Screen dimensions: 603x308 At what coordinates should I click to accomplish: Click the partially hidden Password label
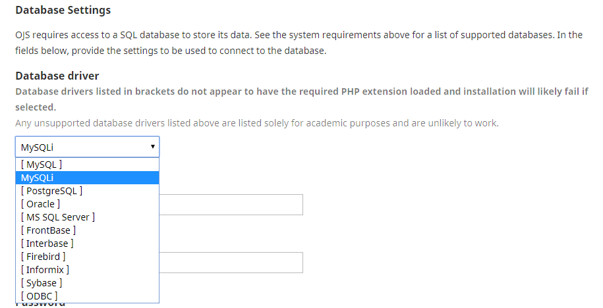pos(41,305)
